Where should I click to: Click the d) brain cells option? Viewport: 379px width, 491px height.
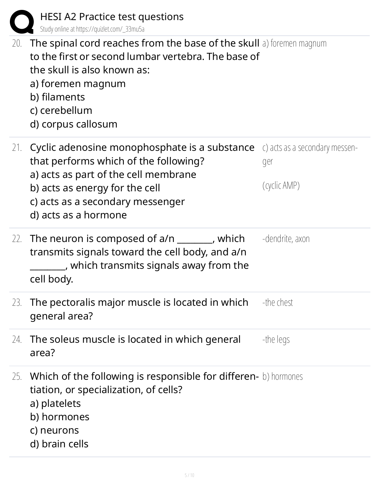point(59,444)
